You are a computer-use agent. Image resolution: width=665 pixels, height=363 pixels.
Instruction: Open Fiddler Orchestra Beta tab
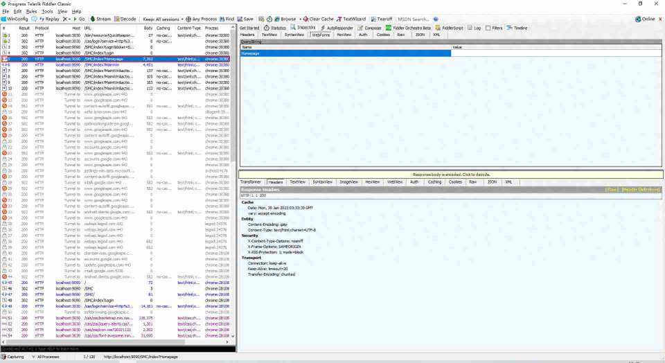(x=408, y=28)
